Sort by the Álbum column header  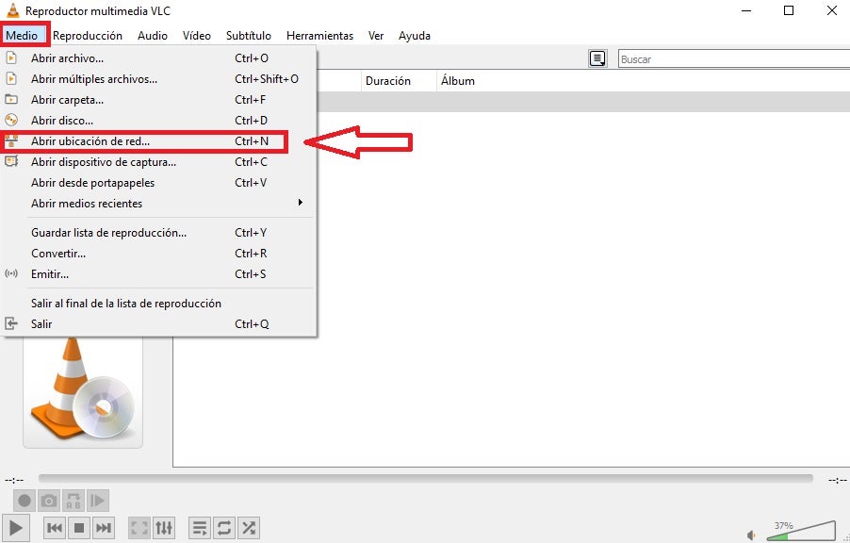[x=643, y=81]
